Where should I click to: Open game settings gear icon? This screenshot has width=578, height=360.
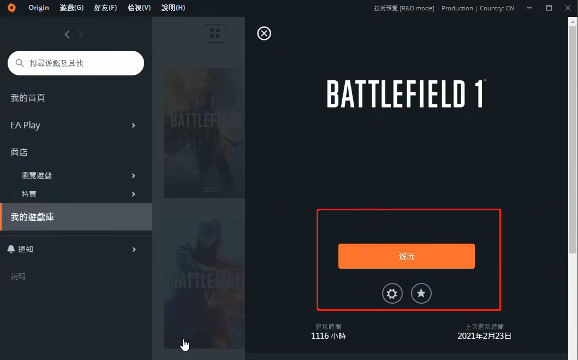(392, 293)
